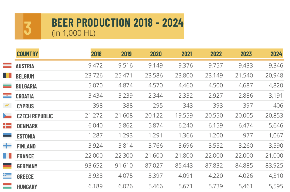Viewport: 290px width, 192px height.
Task: Click the Bulgaria flag icon
Action: (7, 86)
